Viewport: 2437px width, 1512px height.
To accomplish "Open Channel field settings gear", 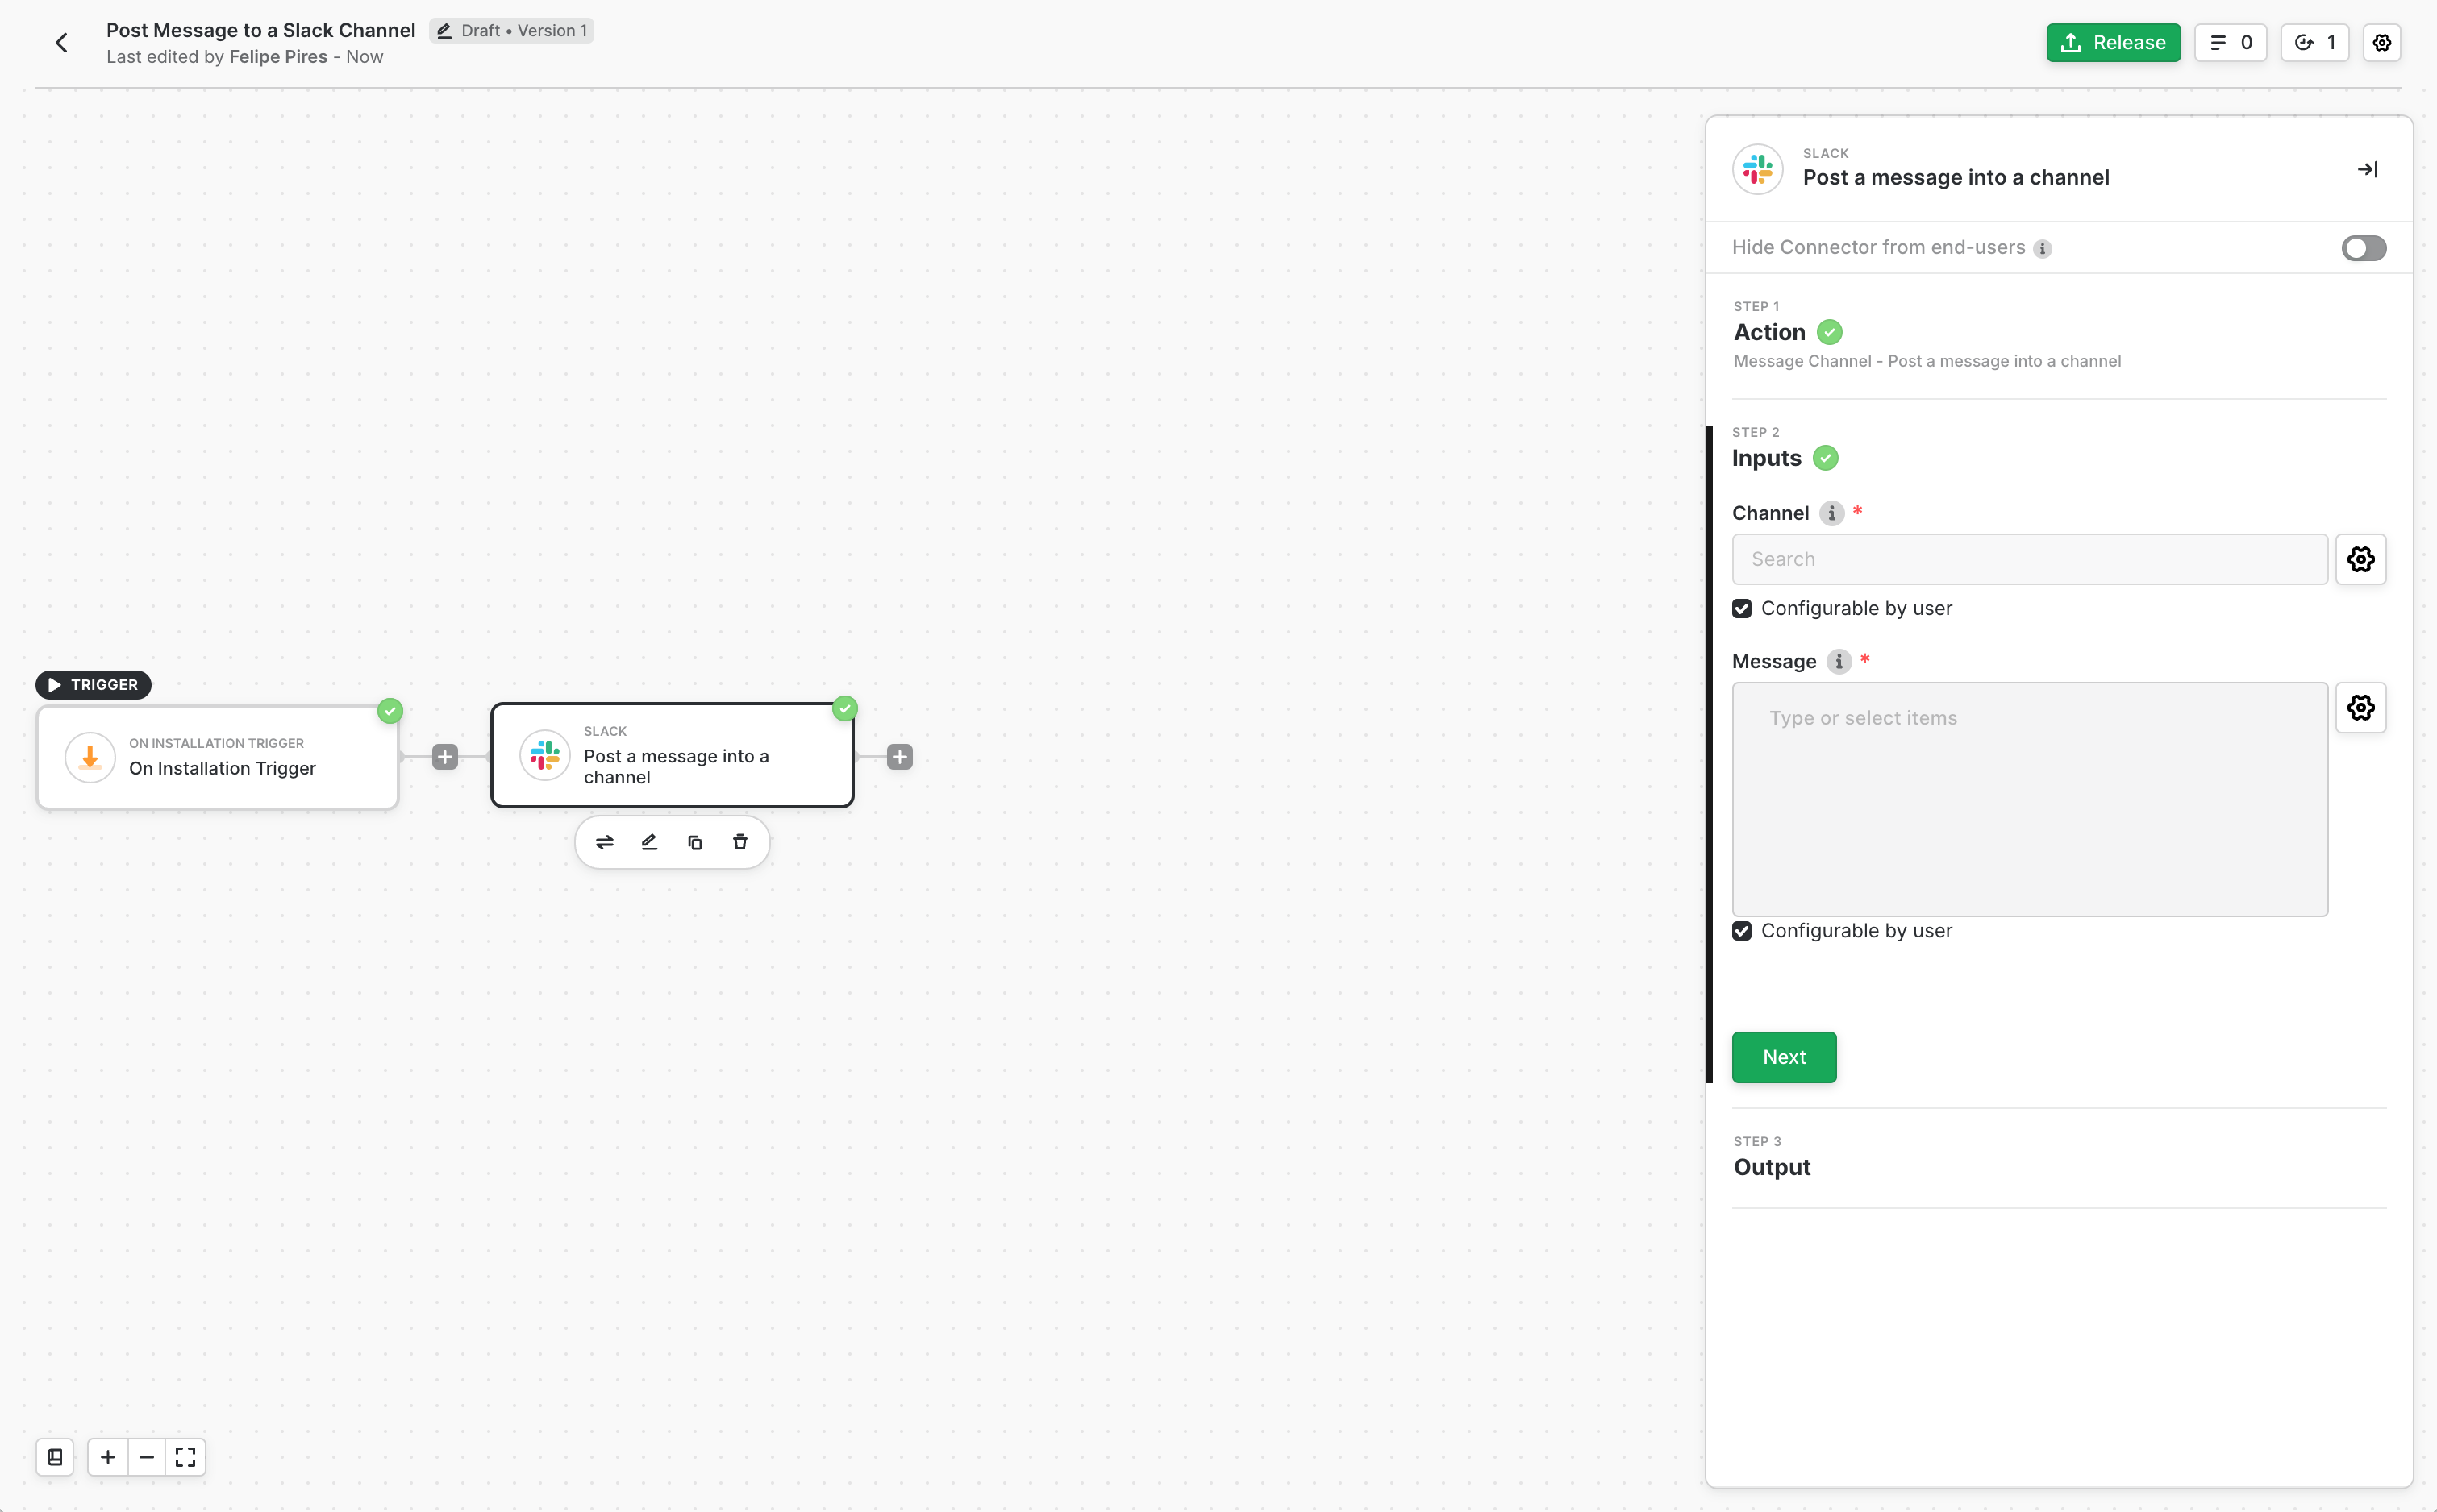I will [x=2360, y=559].
